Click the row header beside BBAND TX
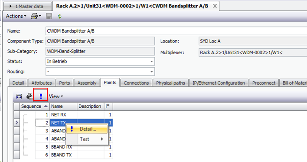307x162 pixels. 17,155
